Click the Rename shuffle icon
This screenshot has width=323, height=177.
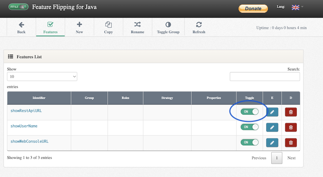coord(137,25)
